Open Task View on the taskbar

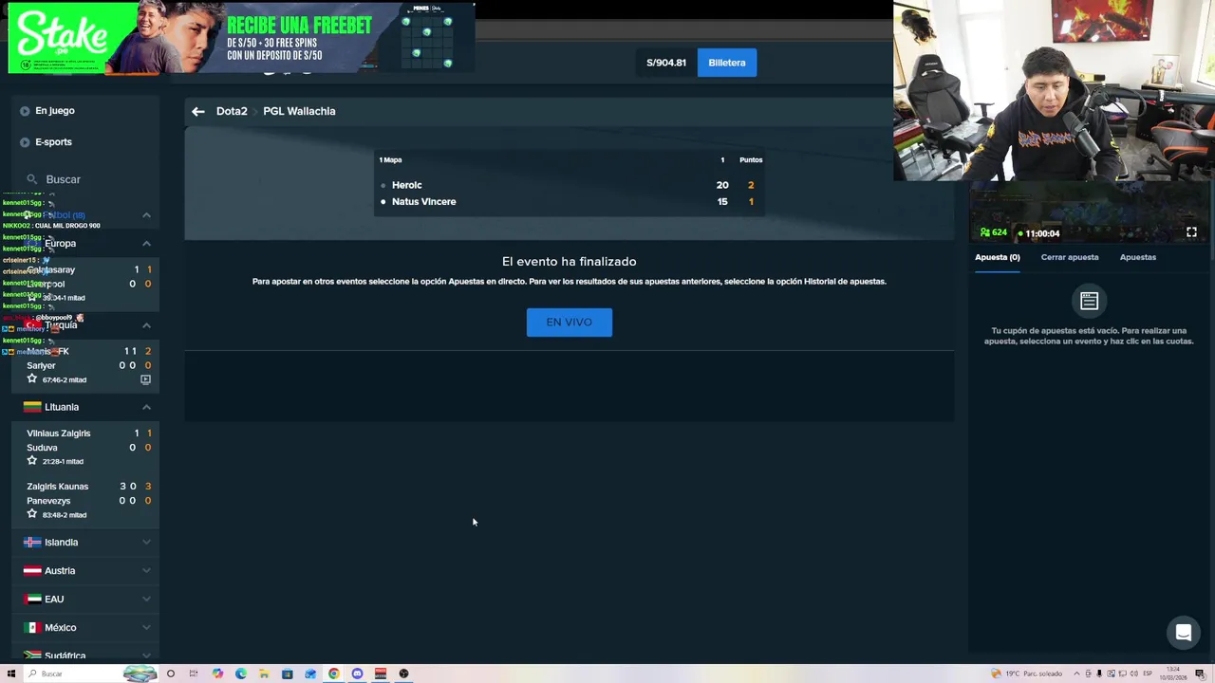click(194, 674)
